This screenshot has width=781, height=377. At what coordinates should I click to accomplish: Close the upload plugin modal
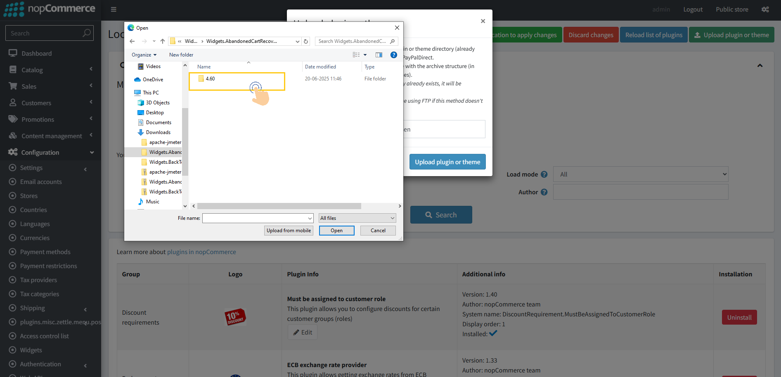pyautogui.click(x=483, y=21)
